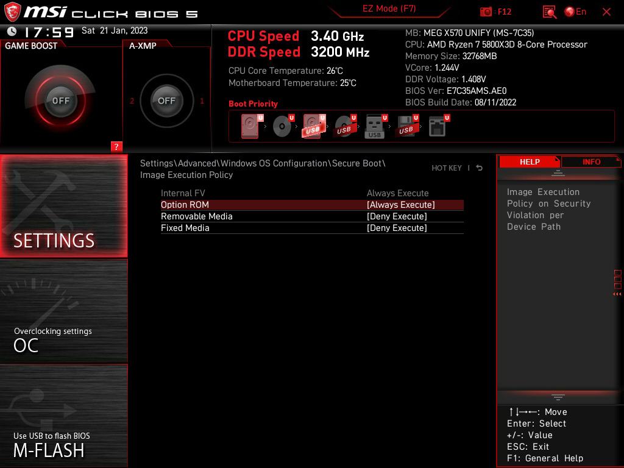Click the MB: MEG X570 UNIFY text
Screen dimensions: 624x468
(x=470, y=33)
